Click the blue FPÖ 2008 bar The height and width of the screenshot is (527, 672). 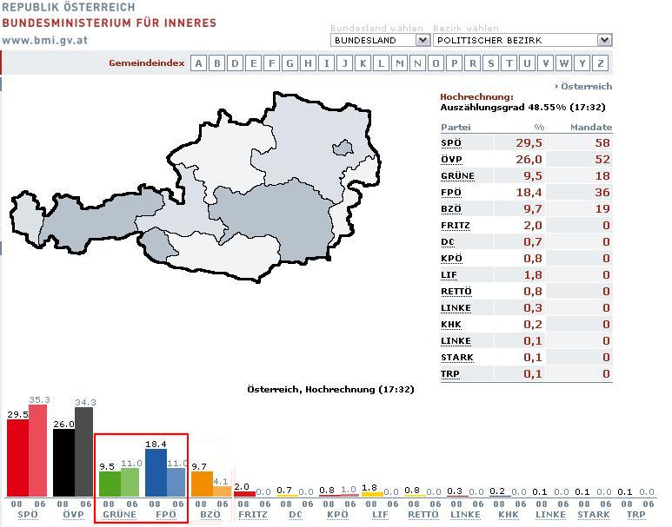156,472
